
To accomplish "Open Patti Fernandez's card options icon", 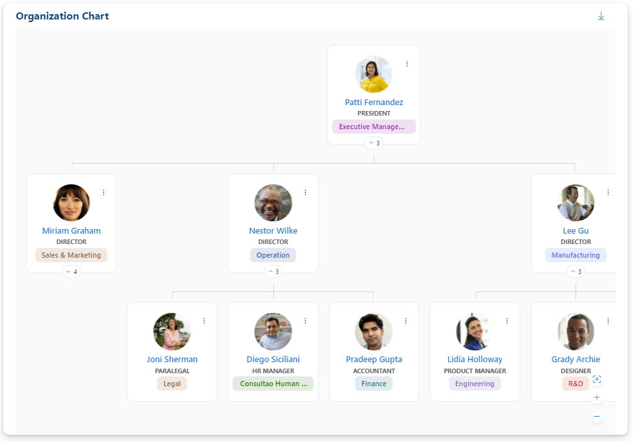I will tap(407, 64).
